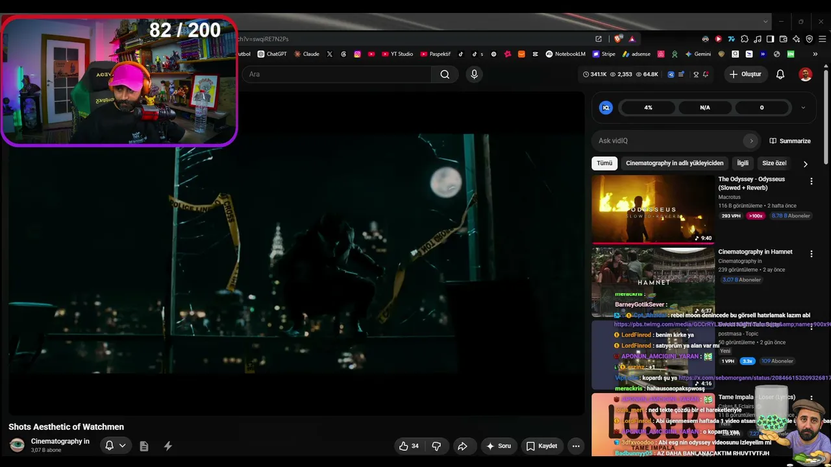Image resolution: width=831 pixels, height=467 pixels.
Task: Open options for Cinematography in Hamnet video
Action: pos(811,254)
